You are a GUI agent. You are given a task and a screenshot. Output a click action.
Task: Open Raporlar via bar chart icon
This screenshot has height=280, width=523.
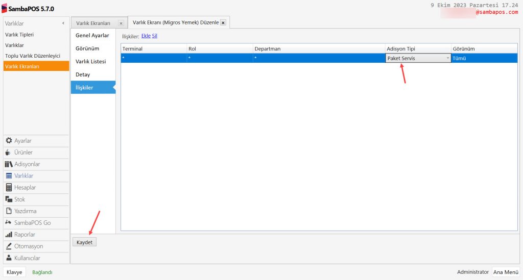click(9, 235)
